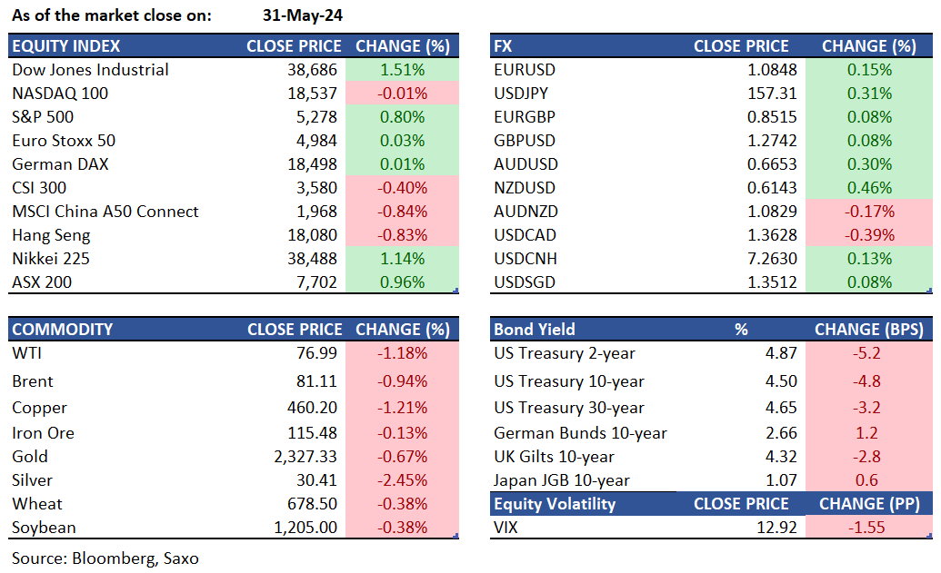941x573 pixels.
Task: Click the Source: Bloomberg, Saxo text
Action: (105, 558)
